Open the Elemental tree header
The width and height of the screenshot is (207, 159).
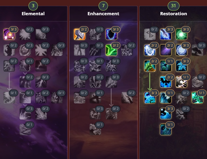[x=33, y=14]
